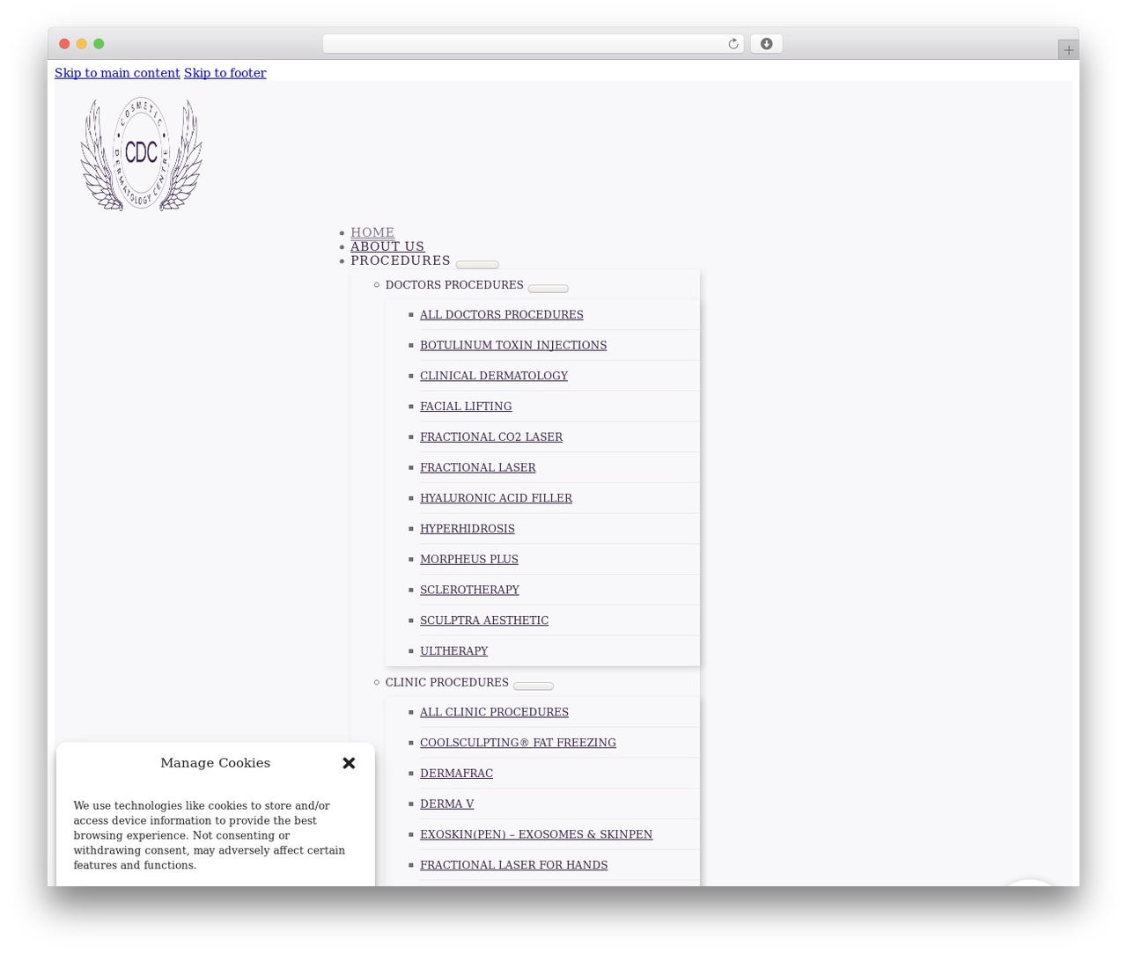
Task: Open Exoskin(Pen) Exosomes & SkinPen link
Action: 536,834
